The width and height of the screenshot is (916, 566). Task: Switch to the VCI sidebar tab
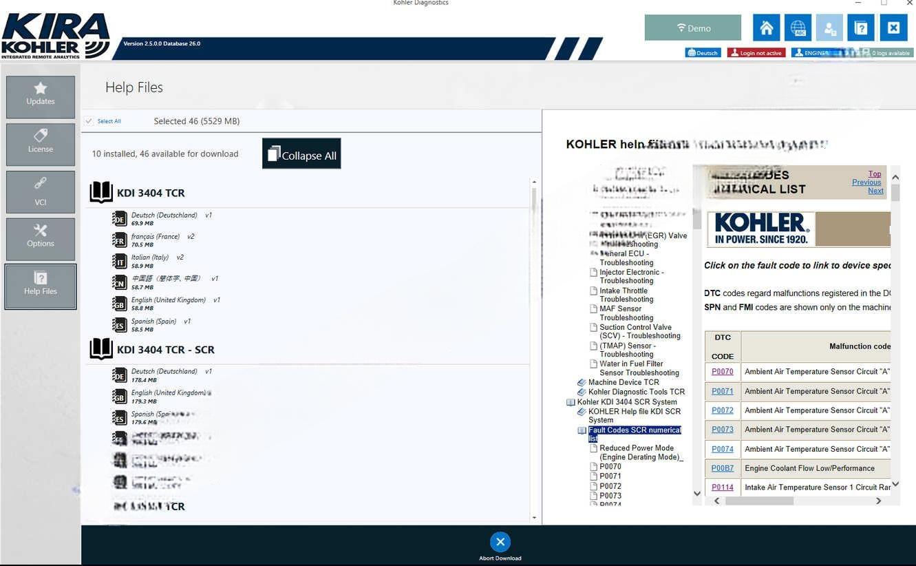[x=41, y=192]
